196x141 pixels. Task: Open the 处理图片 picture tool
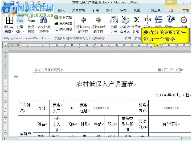click(x=20, y=20)
